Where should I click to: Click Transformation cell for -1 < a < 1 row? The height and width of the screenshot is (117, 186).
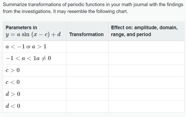[x=87, y=58]
